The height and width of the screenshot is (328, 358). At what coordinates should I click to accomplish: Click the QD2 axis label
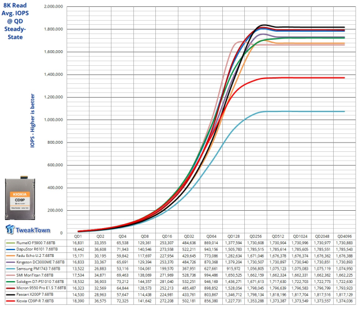pos(100,236)
